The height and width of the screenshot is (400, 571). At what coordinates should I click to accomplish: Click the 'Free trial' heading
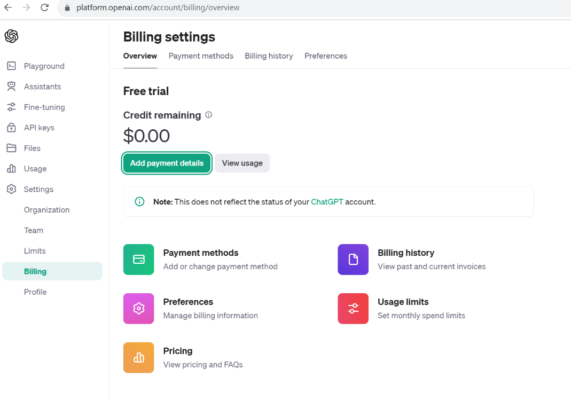point(146,91)
